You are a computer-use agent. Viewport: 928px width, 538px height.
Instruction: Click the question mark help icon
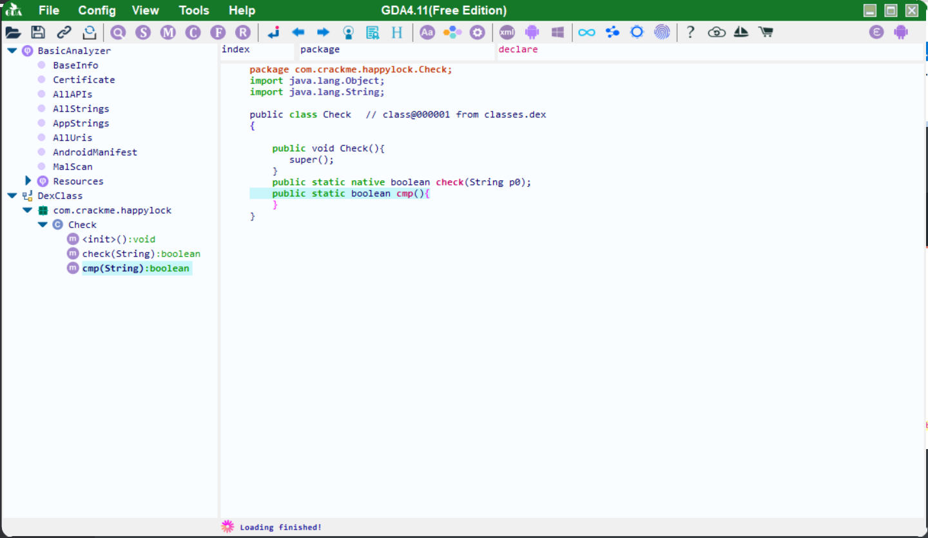(690, 32)
